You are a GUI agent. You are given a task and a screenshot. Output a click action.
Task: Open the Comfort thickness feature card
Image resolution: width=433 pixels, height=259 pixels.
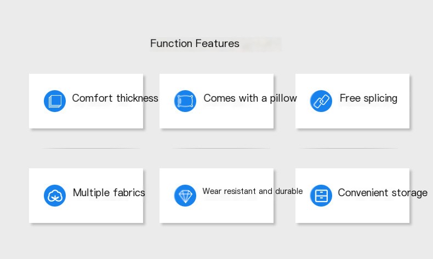pyautogui.click(x=86, y=101)
